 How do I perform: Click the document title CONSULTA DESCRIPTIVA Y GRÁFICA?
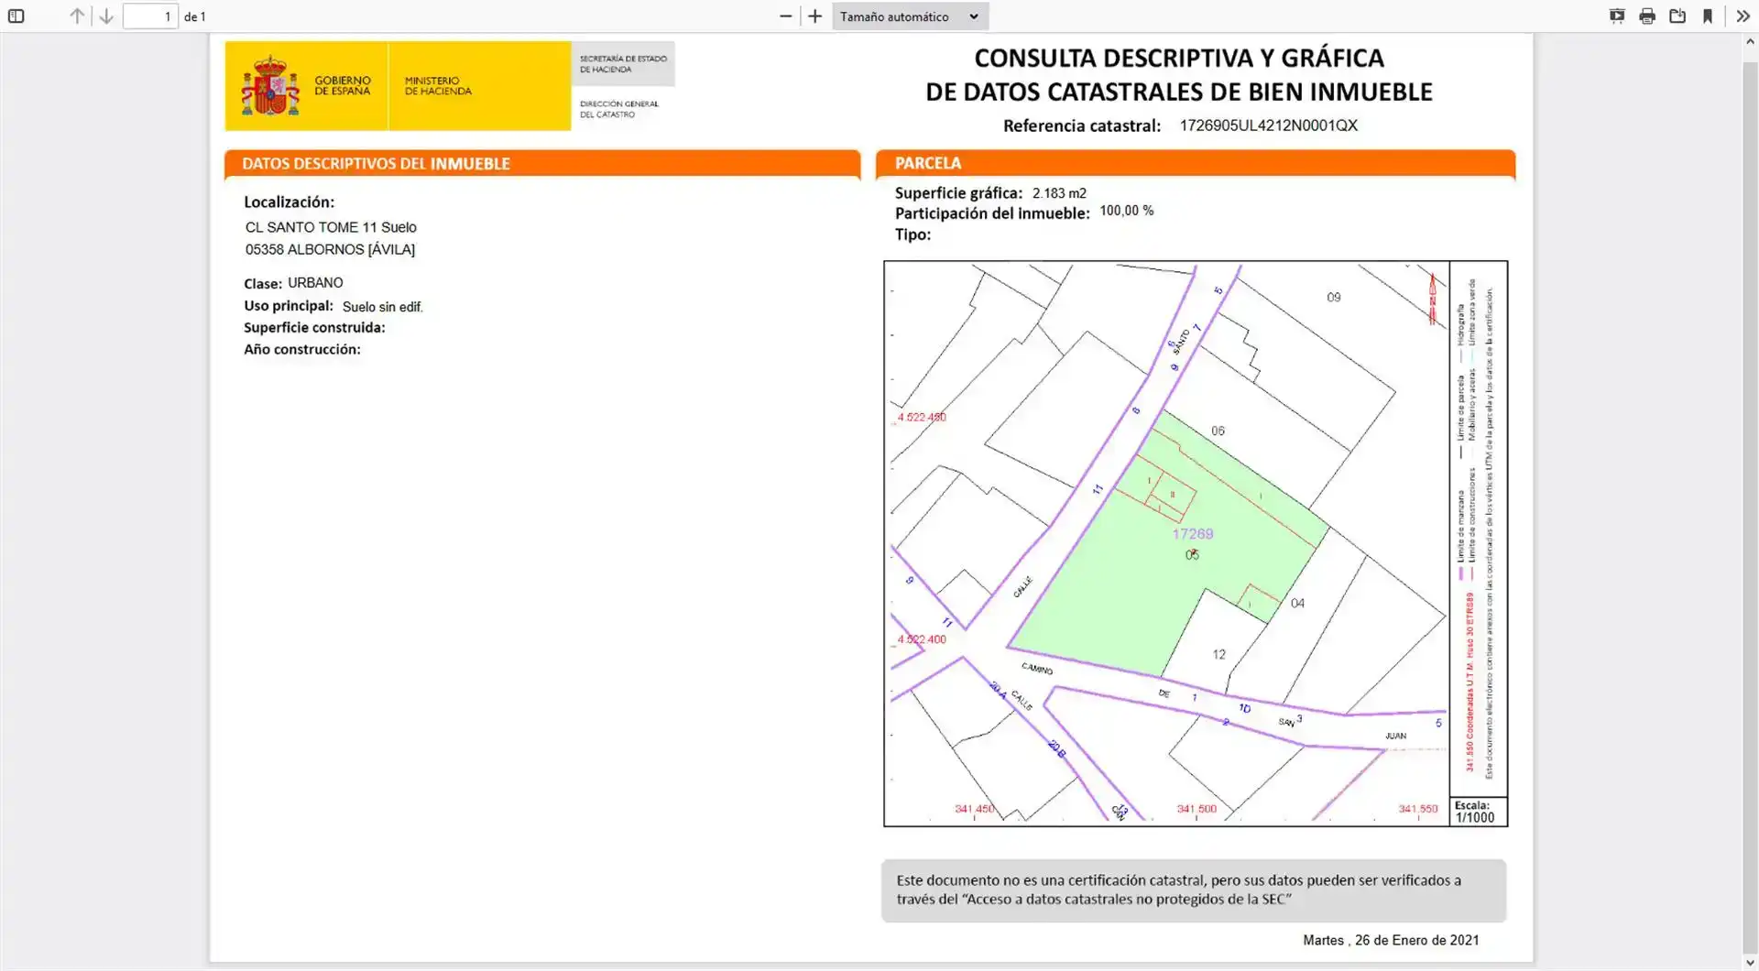[x=1179, y=58]
